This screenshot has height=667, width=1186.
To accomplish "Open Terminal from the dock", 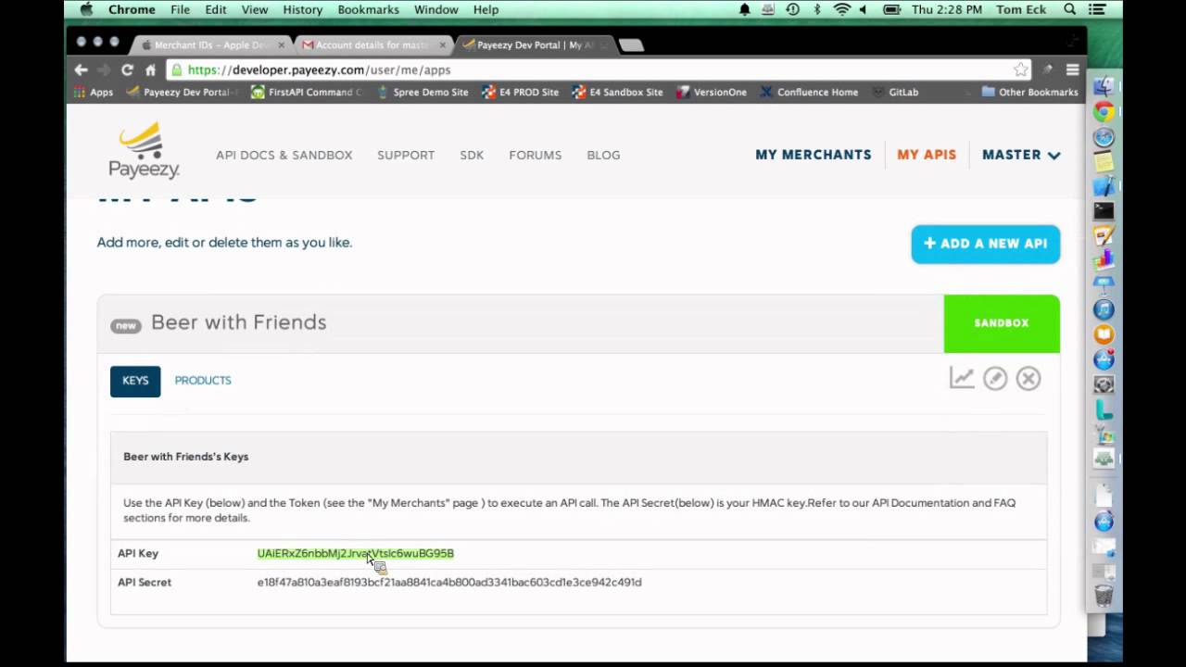I will (x=1104, y=211).
